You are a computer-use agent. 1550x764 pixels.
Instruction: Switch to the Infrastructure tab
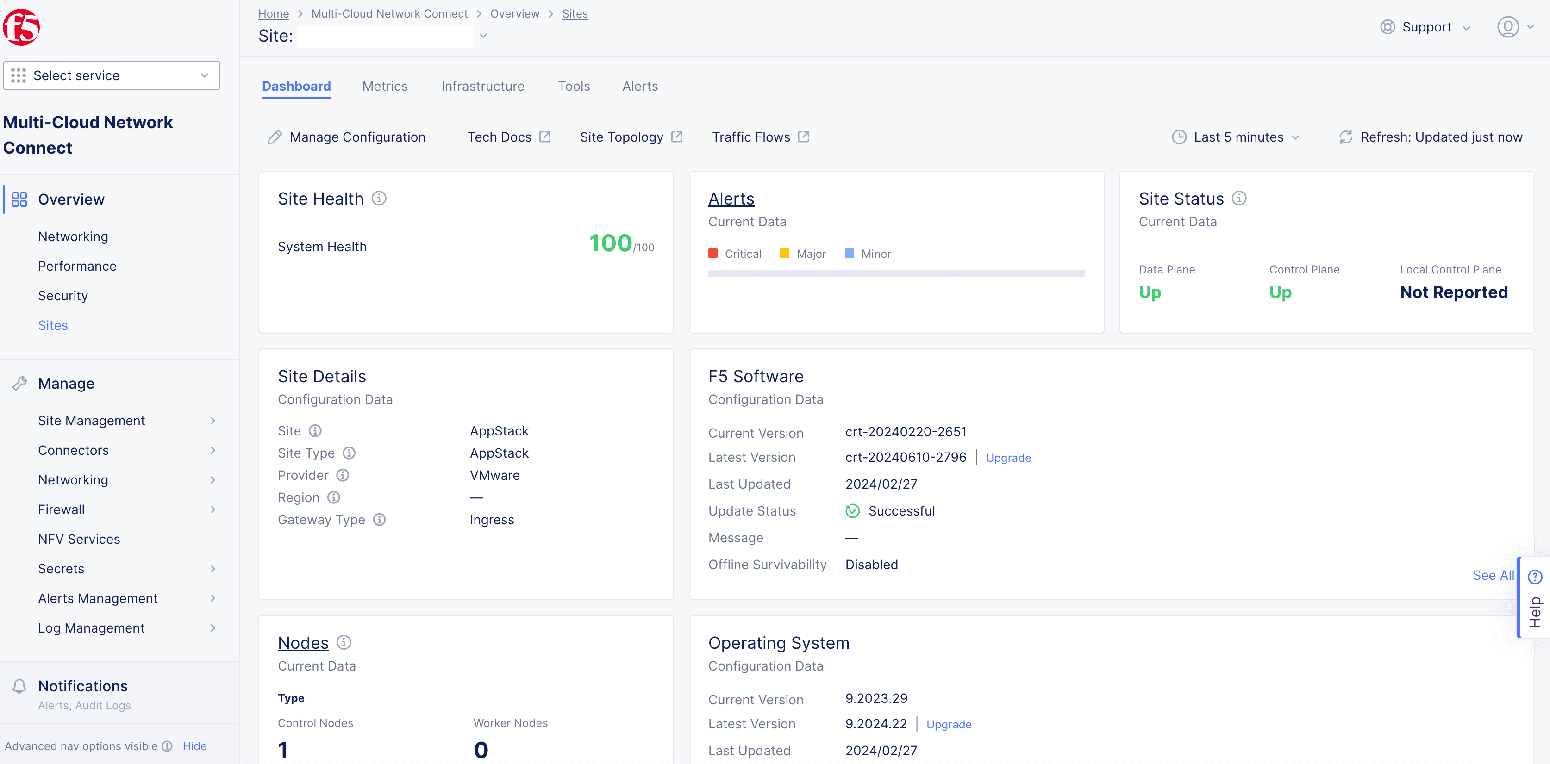pos(482,86)
